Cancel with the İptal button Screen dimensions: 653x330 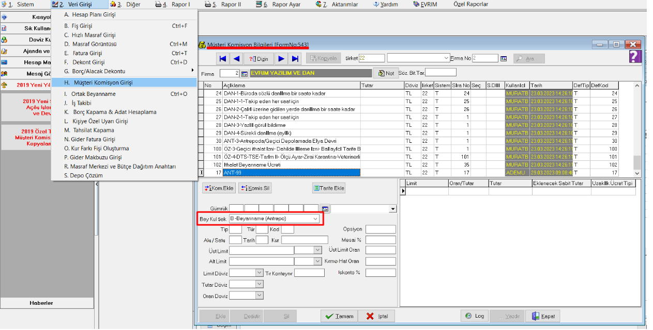coord(377,316)
